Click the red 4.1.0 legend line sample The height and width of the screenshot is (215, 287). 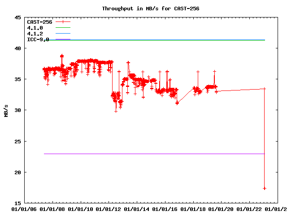tap(63, 28)
